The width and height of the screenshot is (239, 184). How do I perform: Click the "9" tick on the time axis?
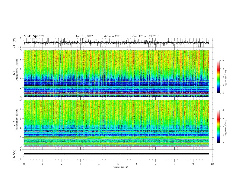[193, 164]
